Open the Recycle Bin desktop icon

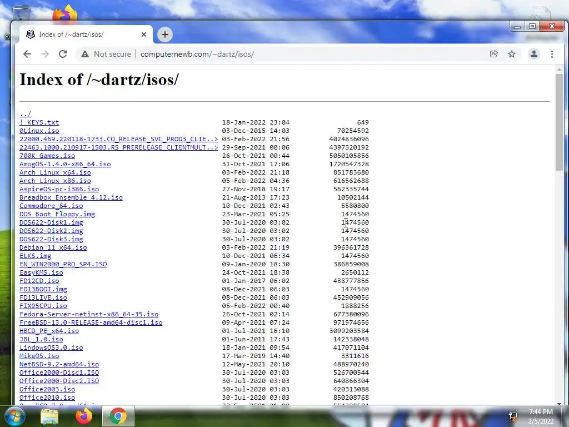[22, 13]
